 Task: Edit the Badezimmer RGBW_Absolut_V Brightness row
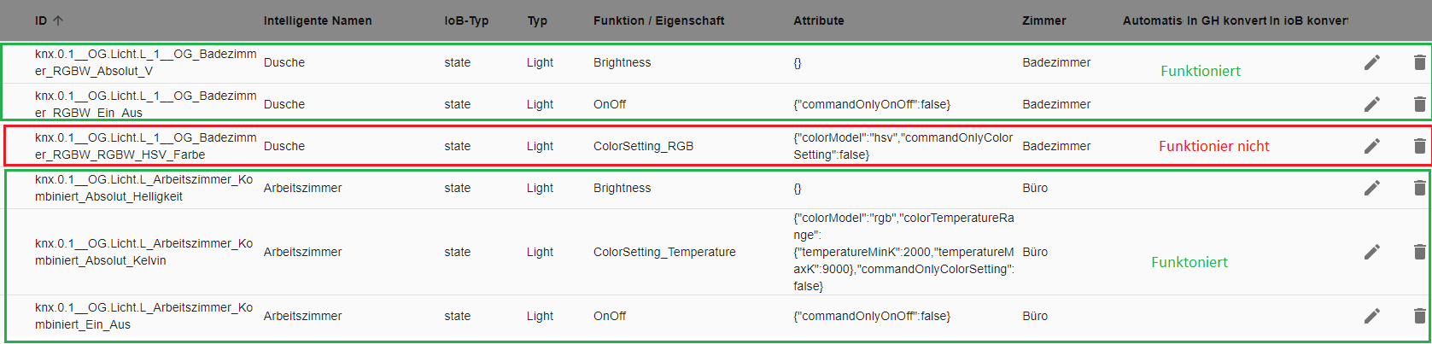(x=1371, y=62)
